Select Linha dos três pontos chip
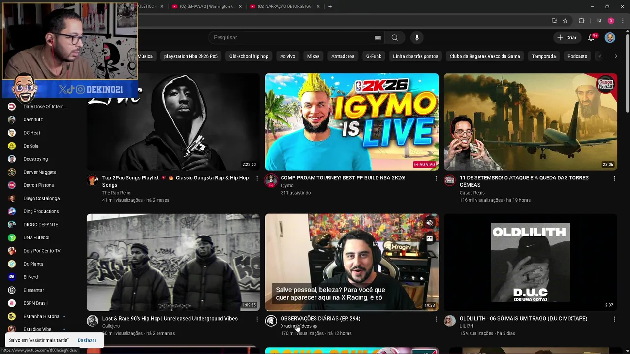The image size is (630, 354). point(415,56)
